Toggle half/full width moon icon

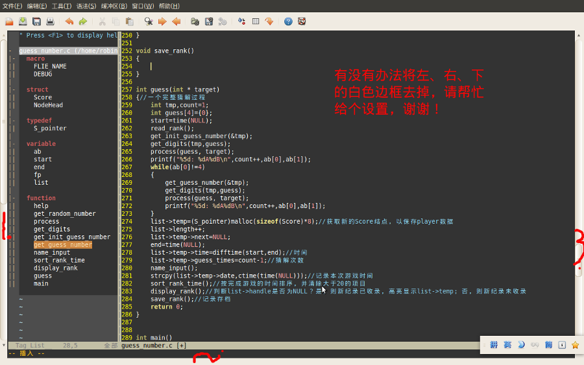[521, 345]
